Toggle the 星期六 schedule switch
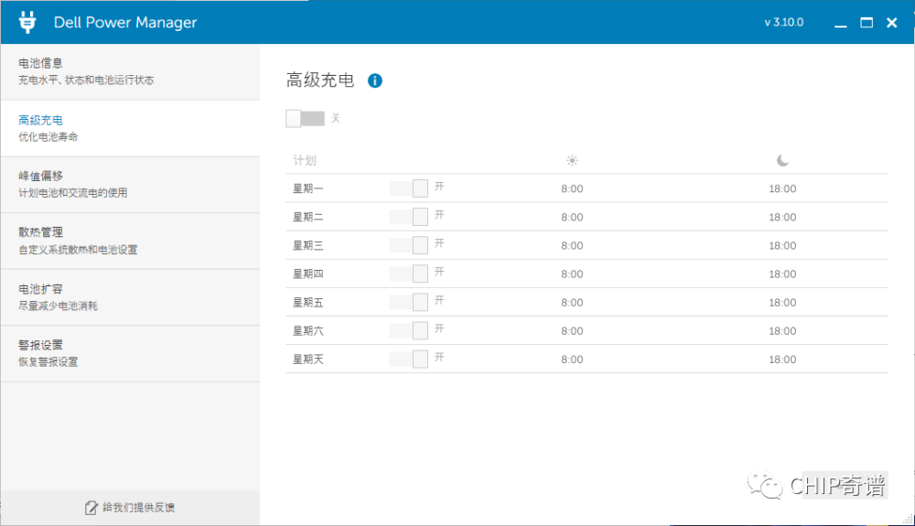This screenshot has height=526, width=915. click(408, 330)
